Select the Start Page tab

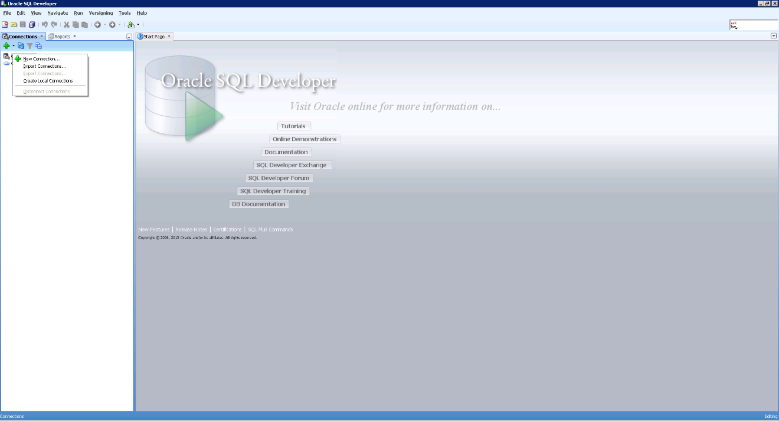pos(154,37)
